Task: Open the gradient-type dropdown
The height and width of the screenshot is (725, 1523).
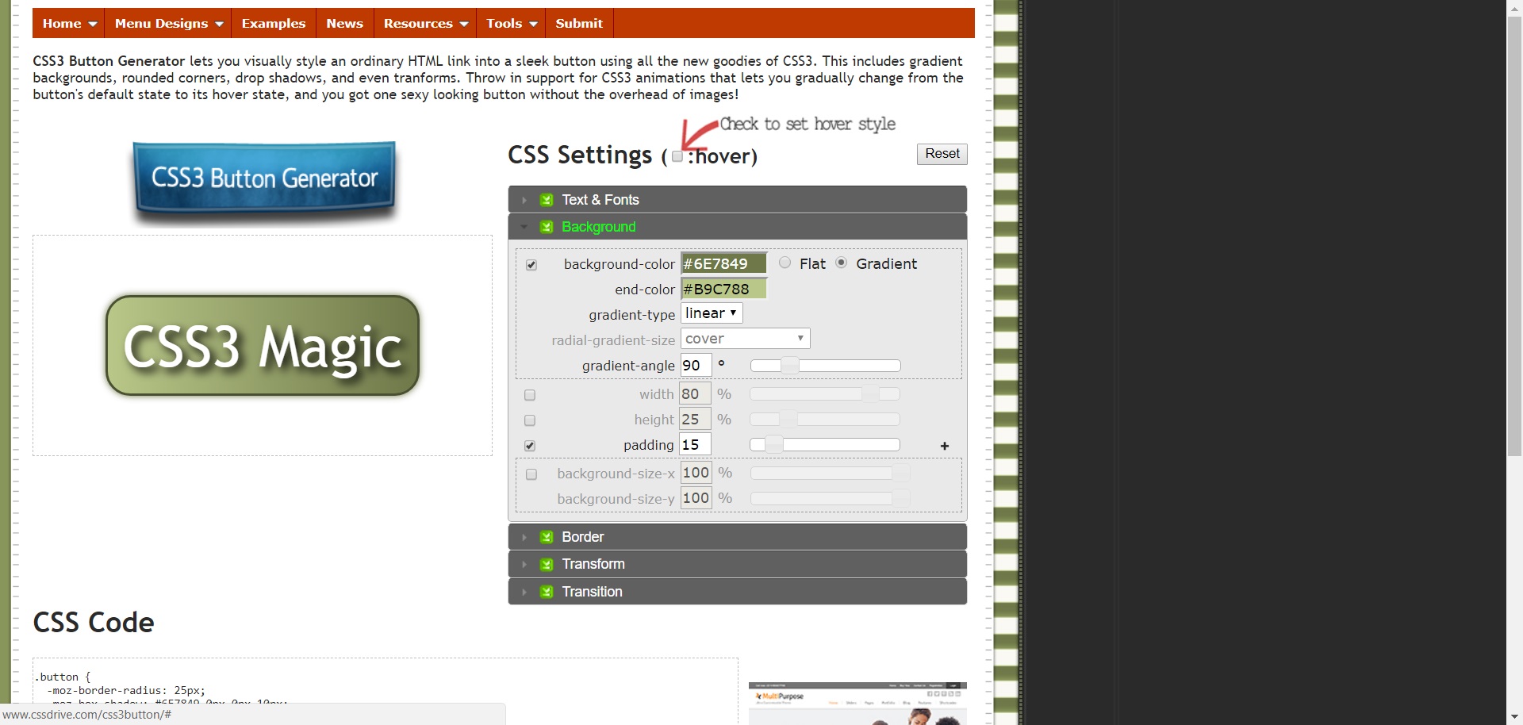Action: 711,313
